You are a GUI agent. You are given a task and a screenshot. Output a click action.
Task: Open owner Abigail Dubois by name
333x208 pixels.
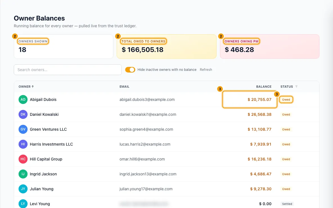43,100
